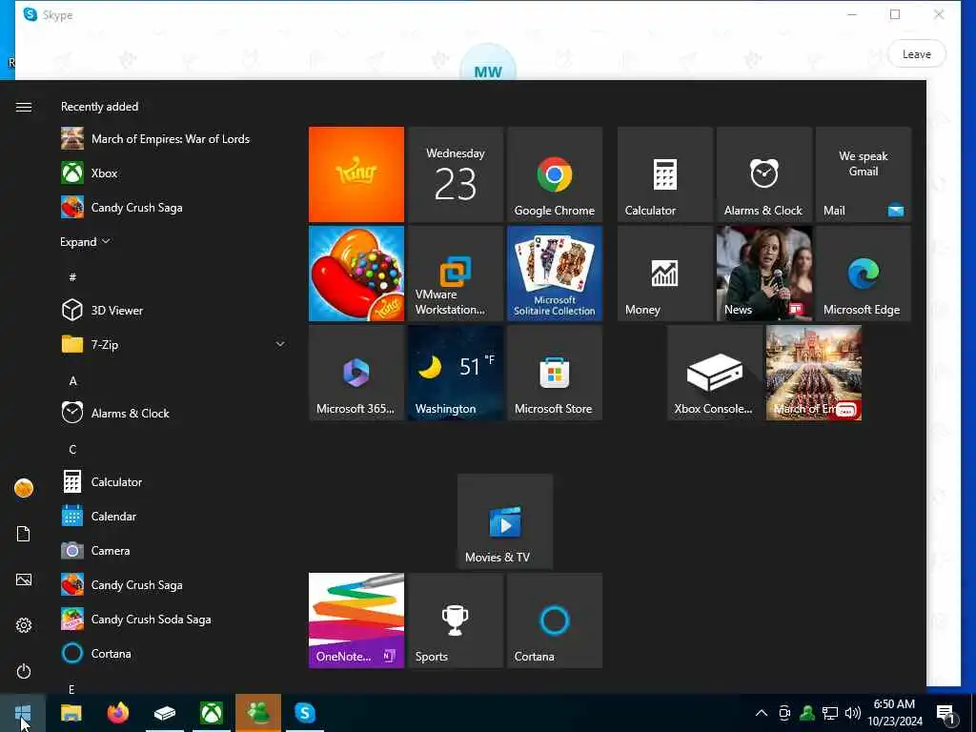Image resolution: width=976 pixels, height=732 pixels.
Task: Jump using C letter header
Action: (72, 449)
